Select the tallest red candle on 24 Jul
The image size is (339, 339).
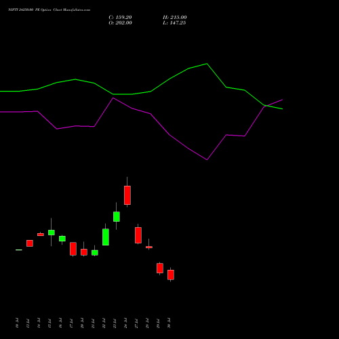coord(127,195)
